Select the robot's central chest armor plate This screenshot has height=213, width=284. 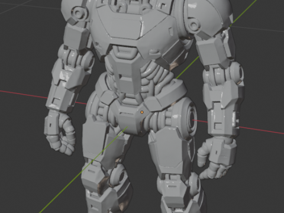[x=126, y=28]
